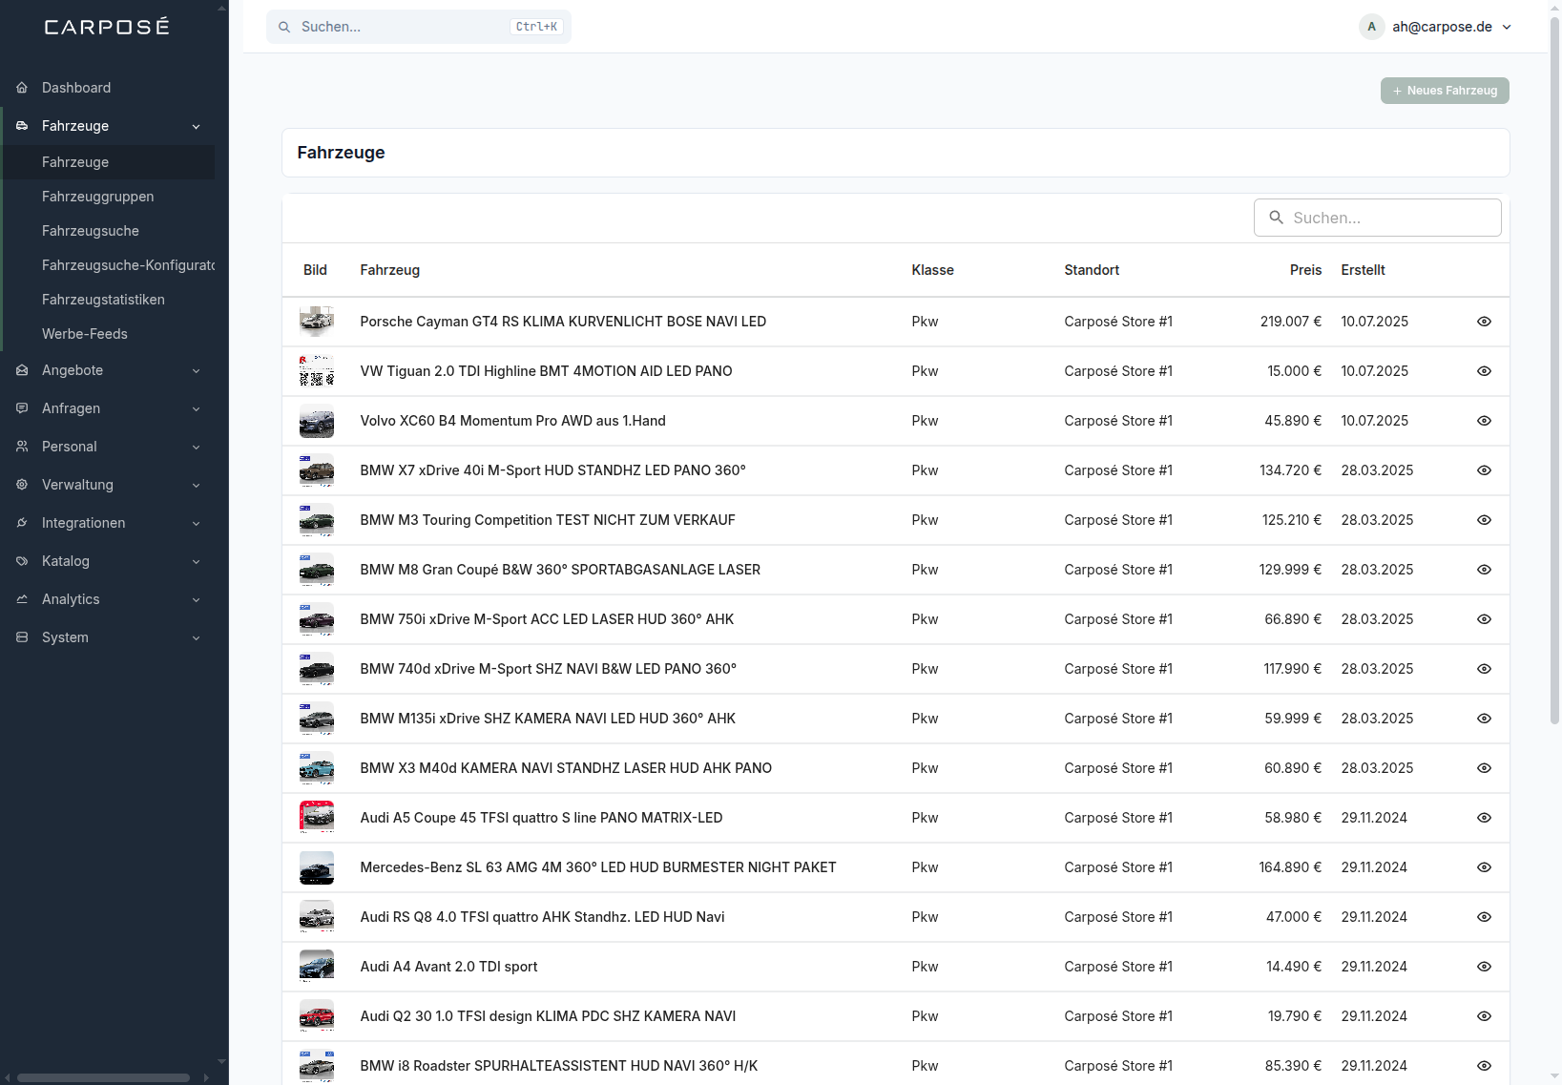
Task: Click the magnifier icon in top search bar
Action: [x=284, y=27]
